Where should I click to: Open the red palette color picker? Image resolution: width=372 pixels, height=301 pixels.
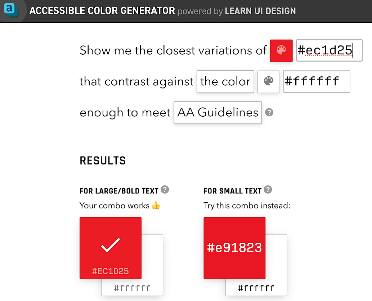pos(281,50)
